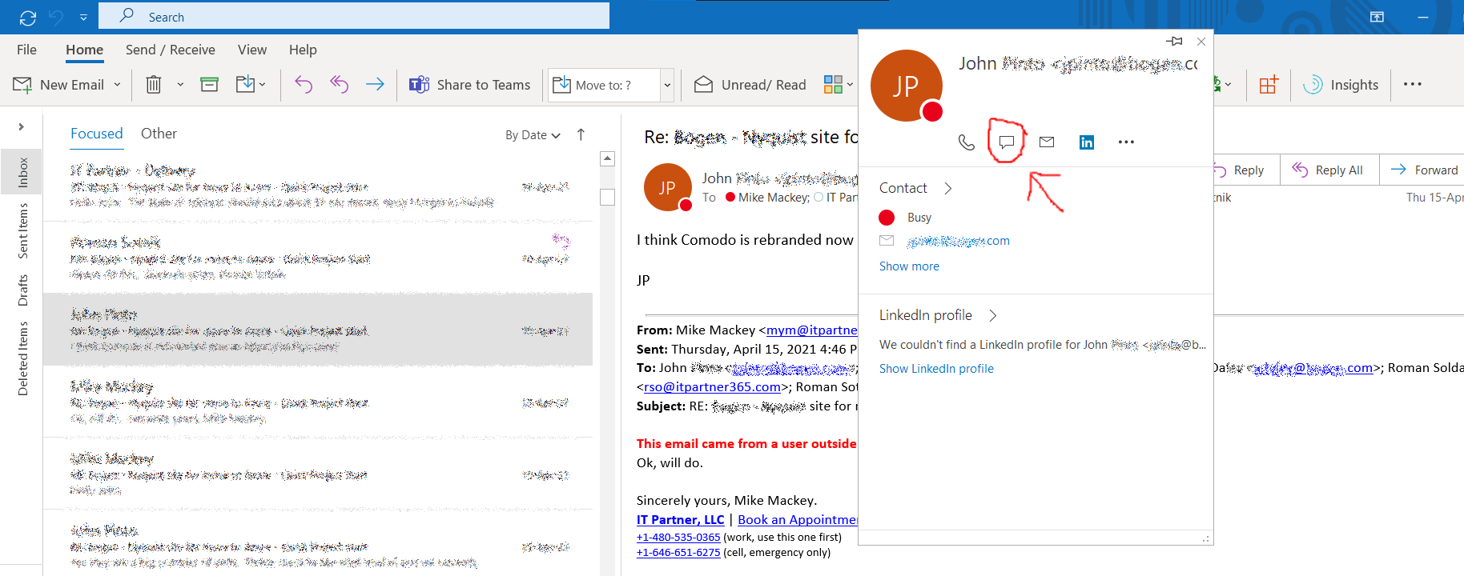The height and width of the screenshot is (576, 1464).
Task: Pin the contact card open
Action: pos(1175,42)
